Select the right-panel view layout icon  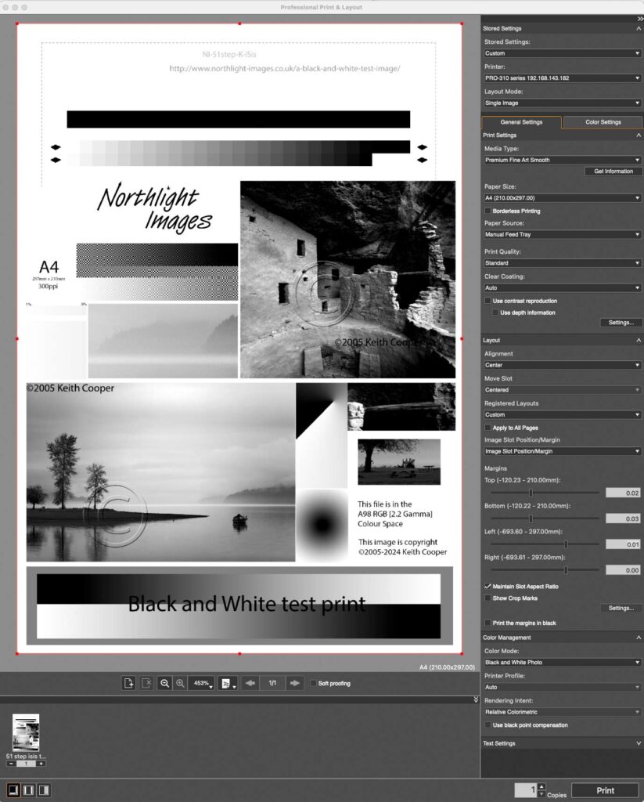[45, 790]
